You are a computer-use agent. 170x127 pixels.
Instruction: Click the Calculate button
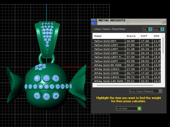coord(129,108)
